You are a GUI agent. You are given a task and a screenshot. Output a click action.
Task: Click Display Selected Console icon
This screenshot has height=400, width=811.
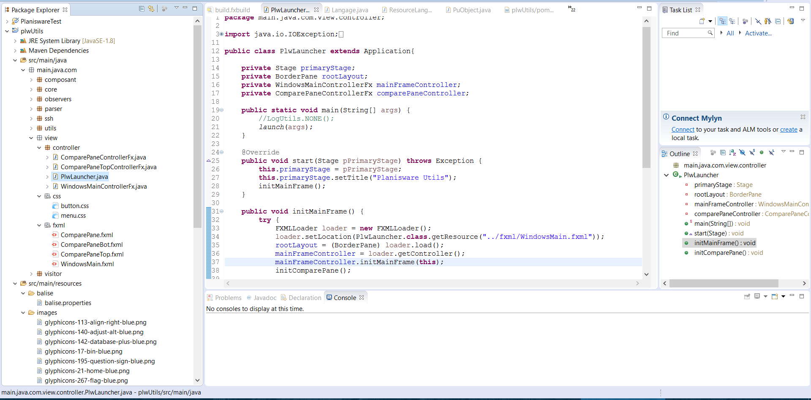(757, 297)
